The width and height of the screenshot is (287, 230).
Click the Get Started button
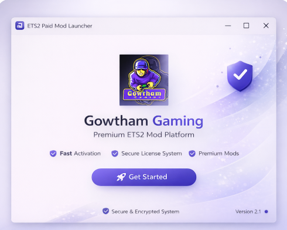coord(144,177)
